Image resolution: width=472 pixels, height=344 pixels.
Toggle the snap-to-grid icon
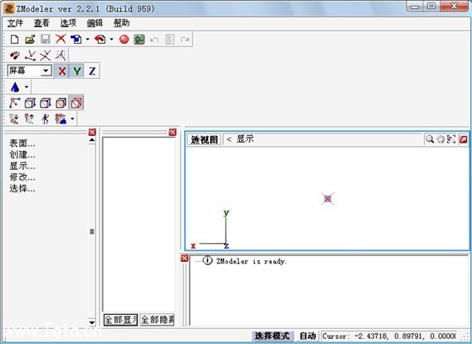[x=61, y=56]
